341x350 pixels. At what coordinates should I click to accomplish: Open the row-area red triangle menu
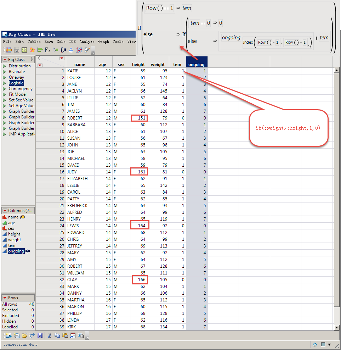tap(40, 65)
